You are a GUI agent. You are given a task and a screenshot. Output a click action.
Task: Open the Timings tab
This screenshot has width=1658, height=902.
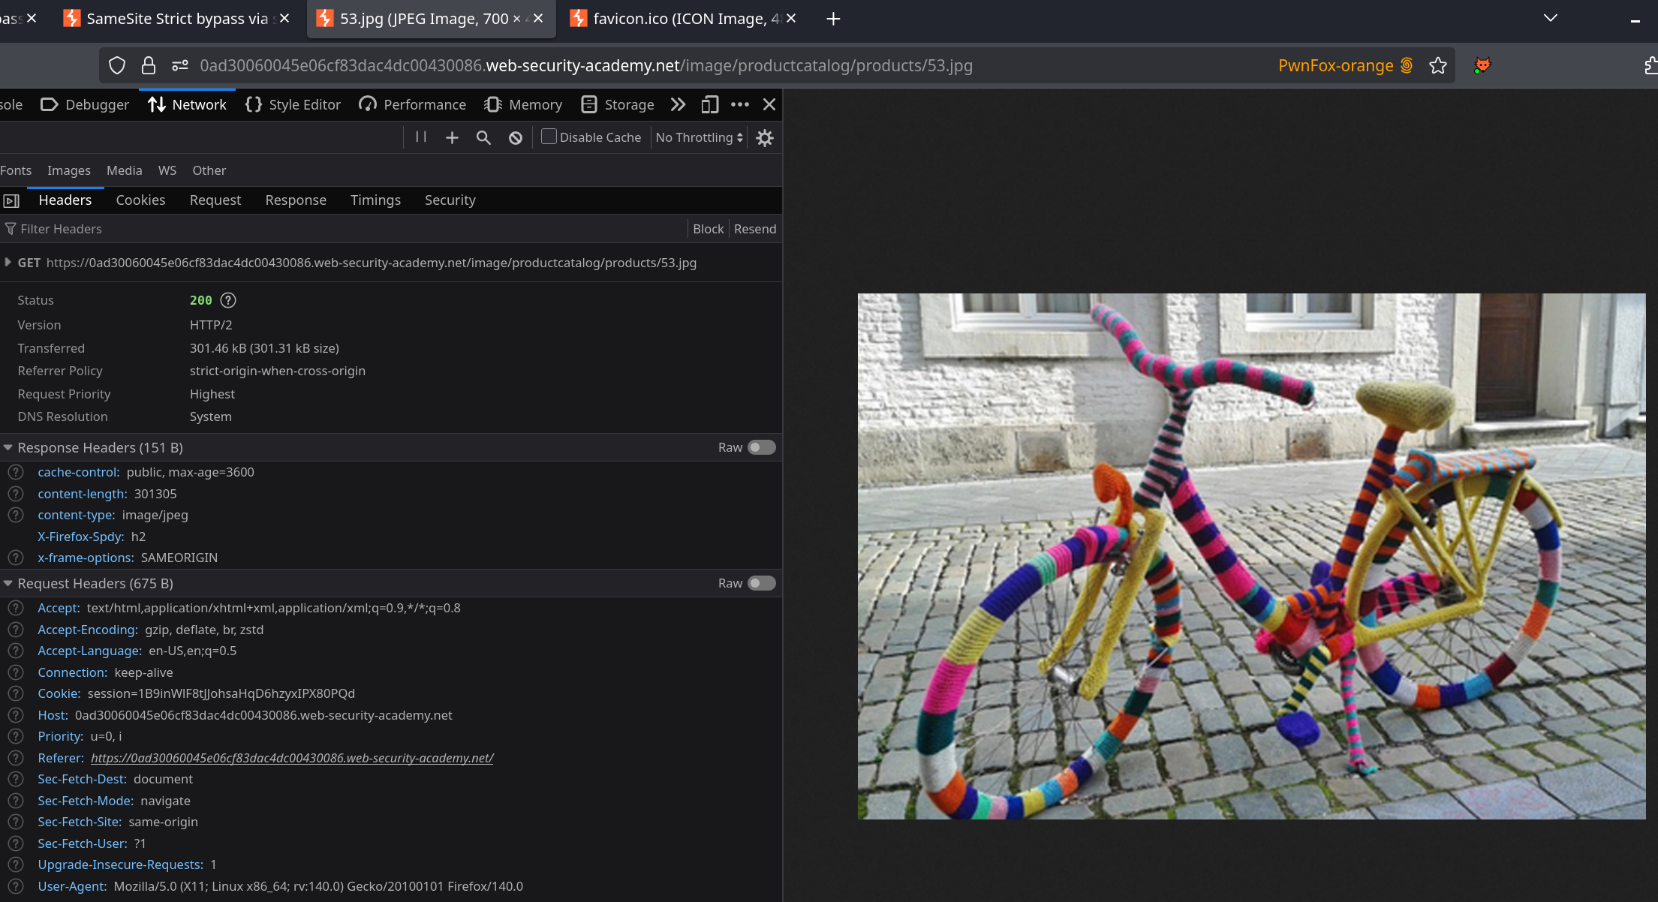pyautogui.click(x=375, y=200)
